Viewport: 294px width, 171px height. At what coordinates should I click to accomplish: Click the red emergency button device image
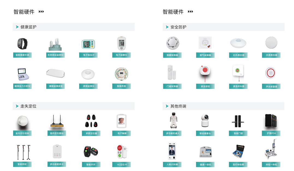pos(205,71)
